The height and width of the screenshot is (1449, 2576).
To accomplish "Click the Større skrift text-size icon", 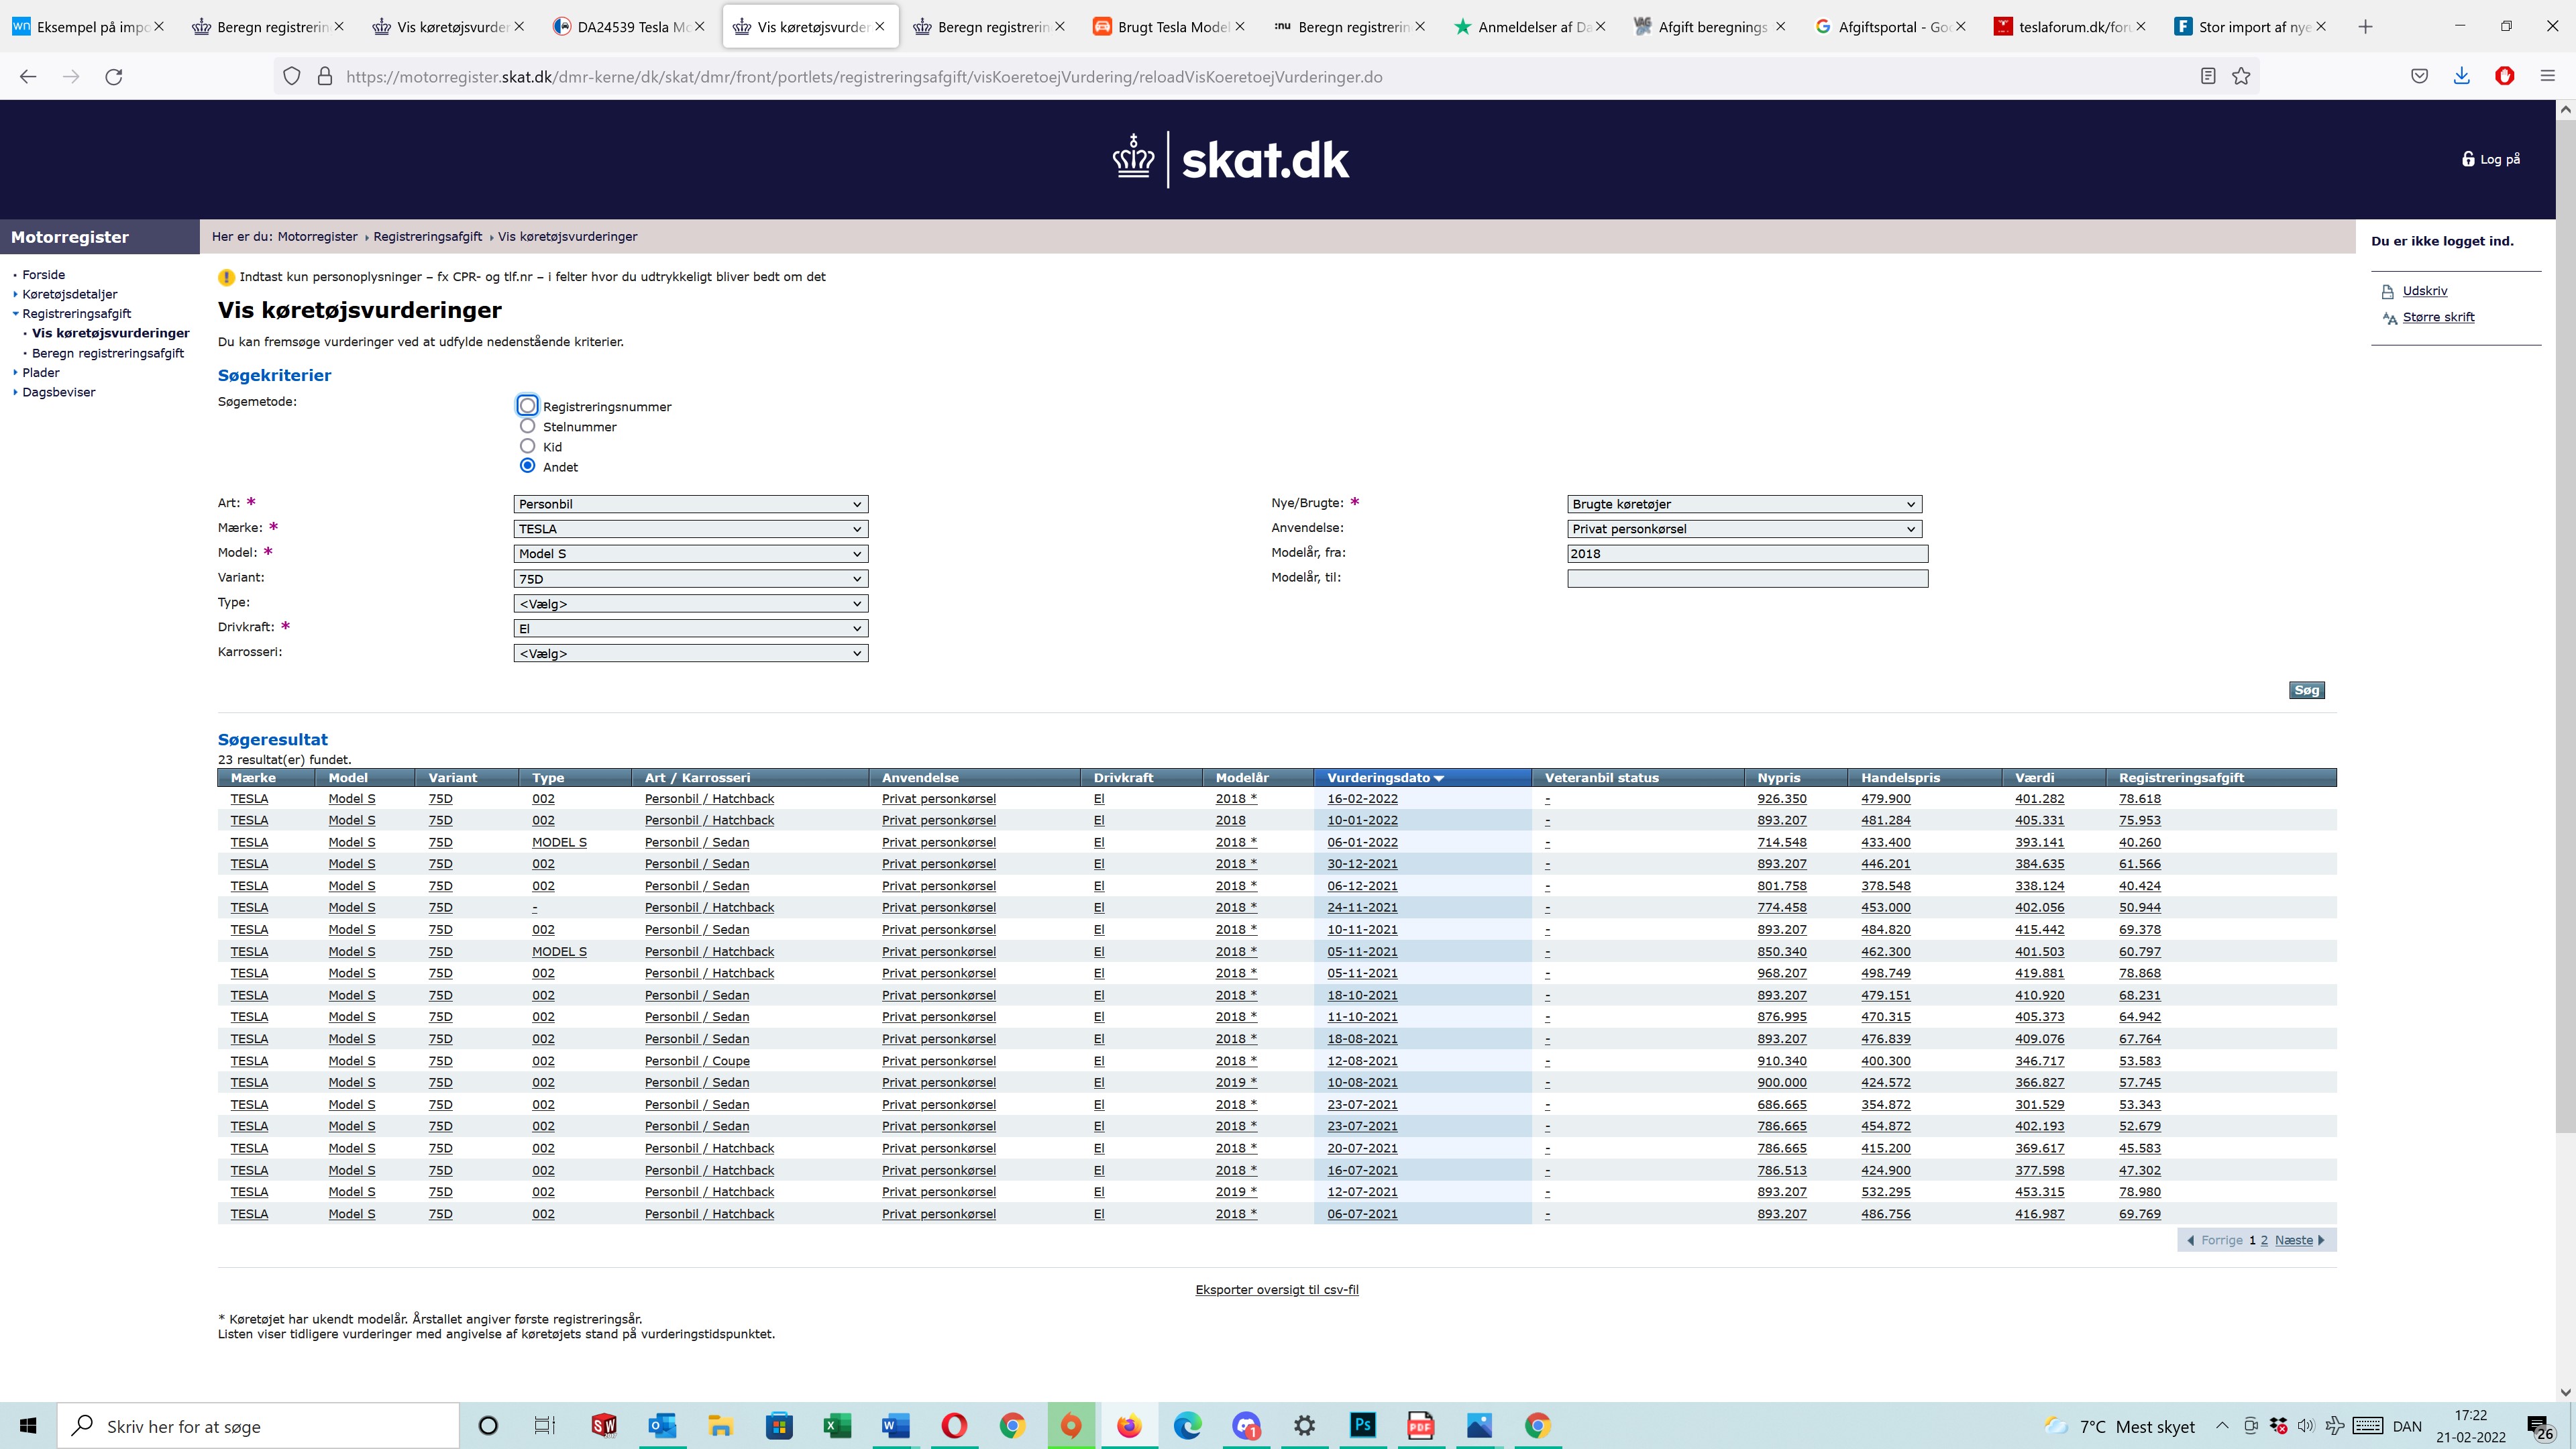I will tap(2389, 318).
